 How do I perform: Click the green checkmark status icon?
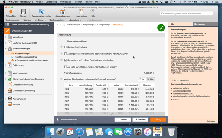click(x=161, y=28)
